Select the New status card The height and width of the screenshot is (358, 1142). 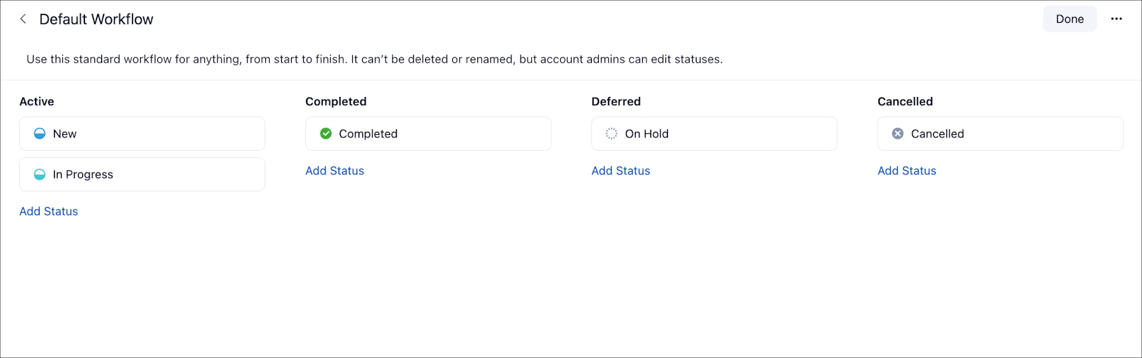point(142,134)
